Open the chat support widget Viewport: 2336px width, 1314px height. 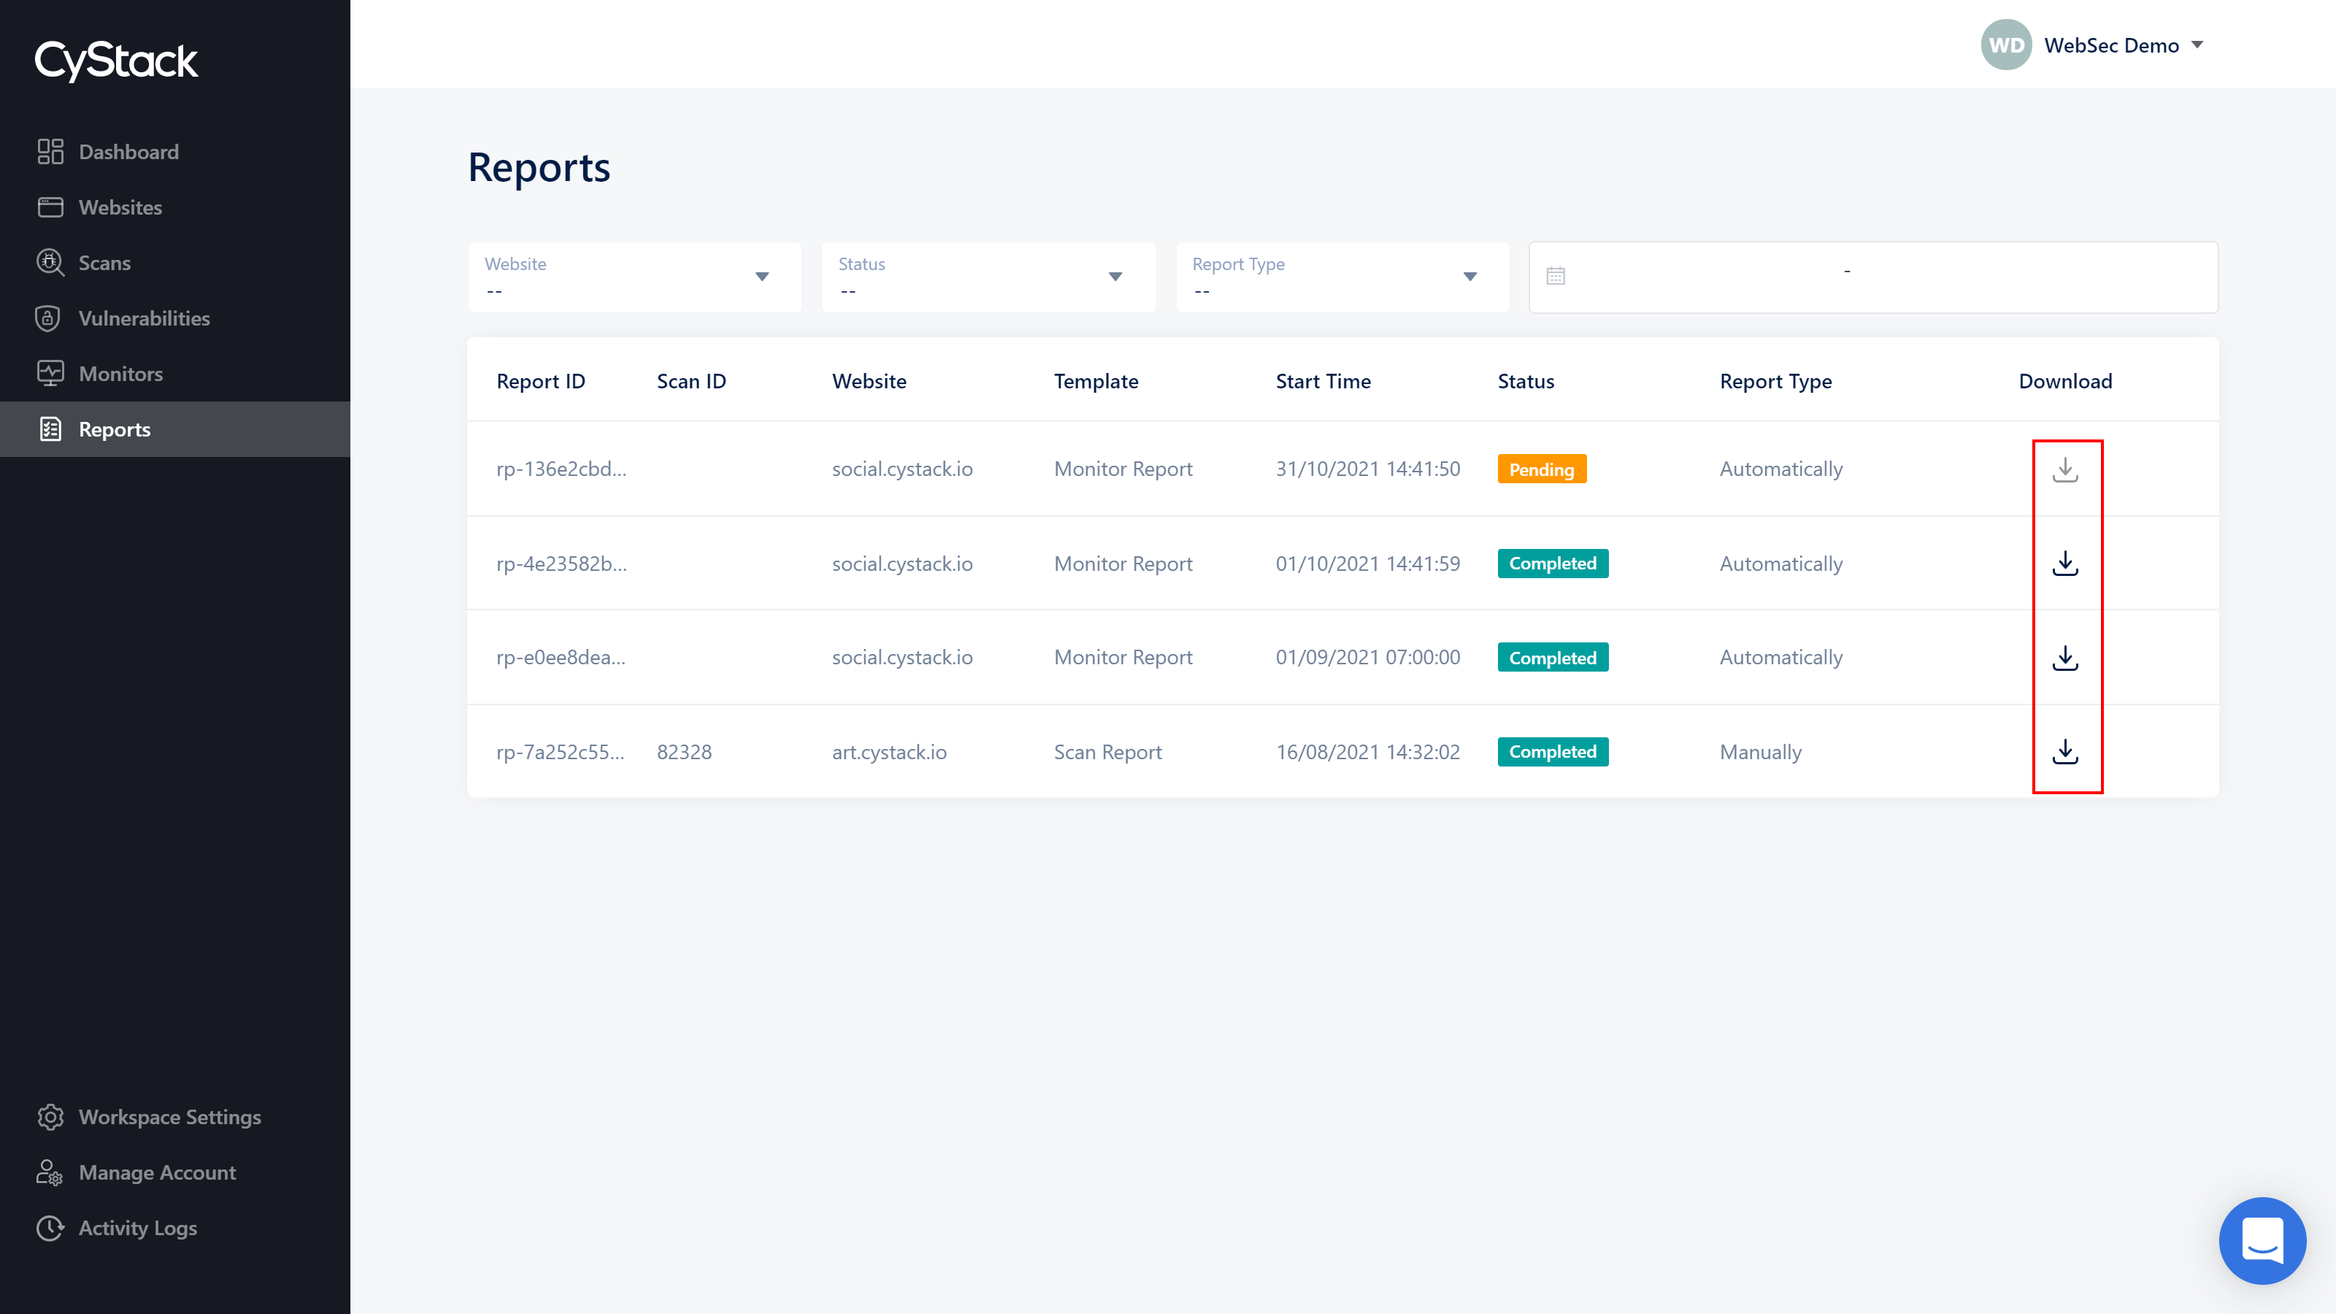point(2262,1240)
